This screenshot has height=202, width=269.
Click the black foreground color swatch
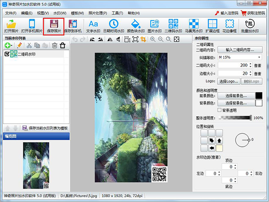point(259,96)
